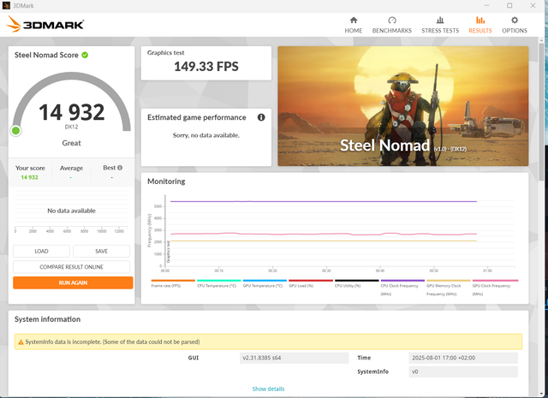Click the 149.33 FPS graphics test value

(206, 67)
